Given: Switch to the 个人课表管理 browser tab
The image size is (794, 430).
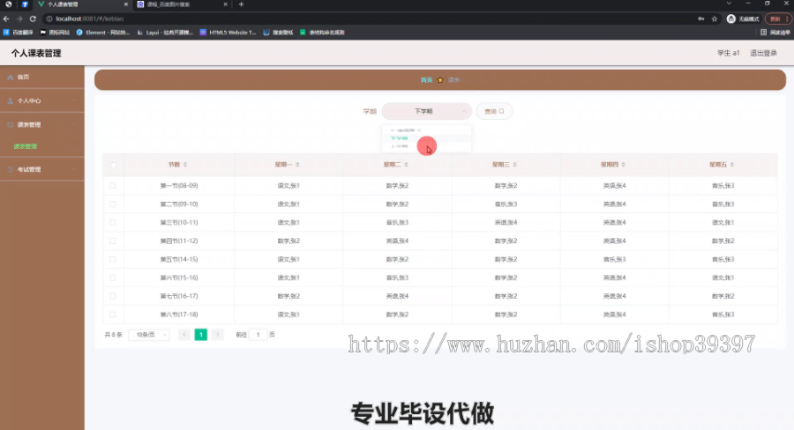Looking at the screenshot, I should tap(81, 4).
